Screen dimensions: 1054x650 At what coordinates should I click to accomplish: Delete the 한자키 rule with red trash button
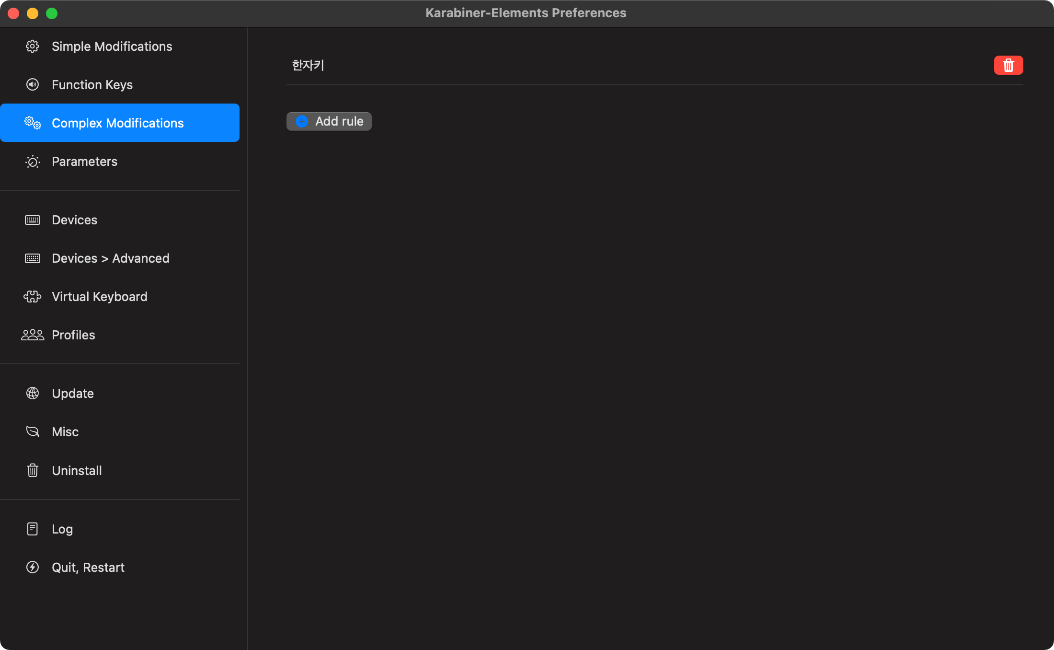1008,65
